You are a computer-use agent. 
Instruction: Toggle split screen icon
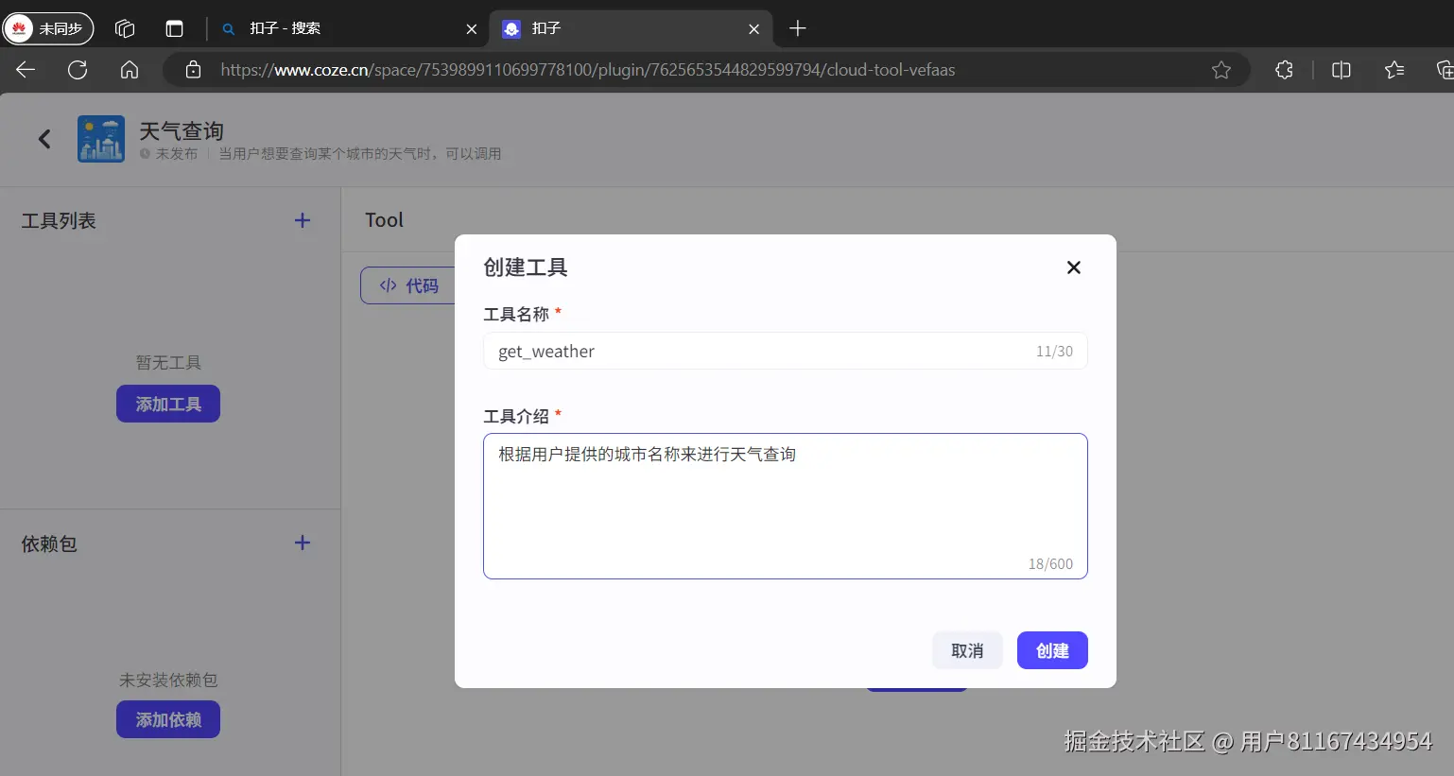tap(1341, 70)
